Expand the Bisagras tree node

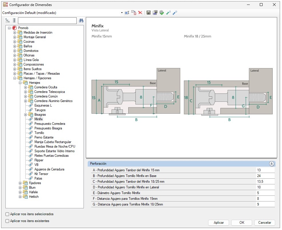click(x=26, y=115)
